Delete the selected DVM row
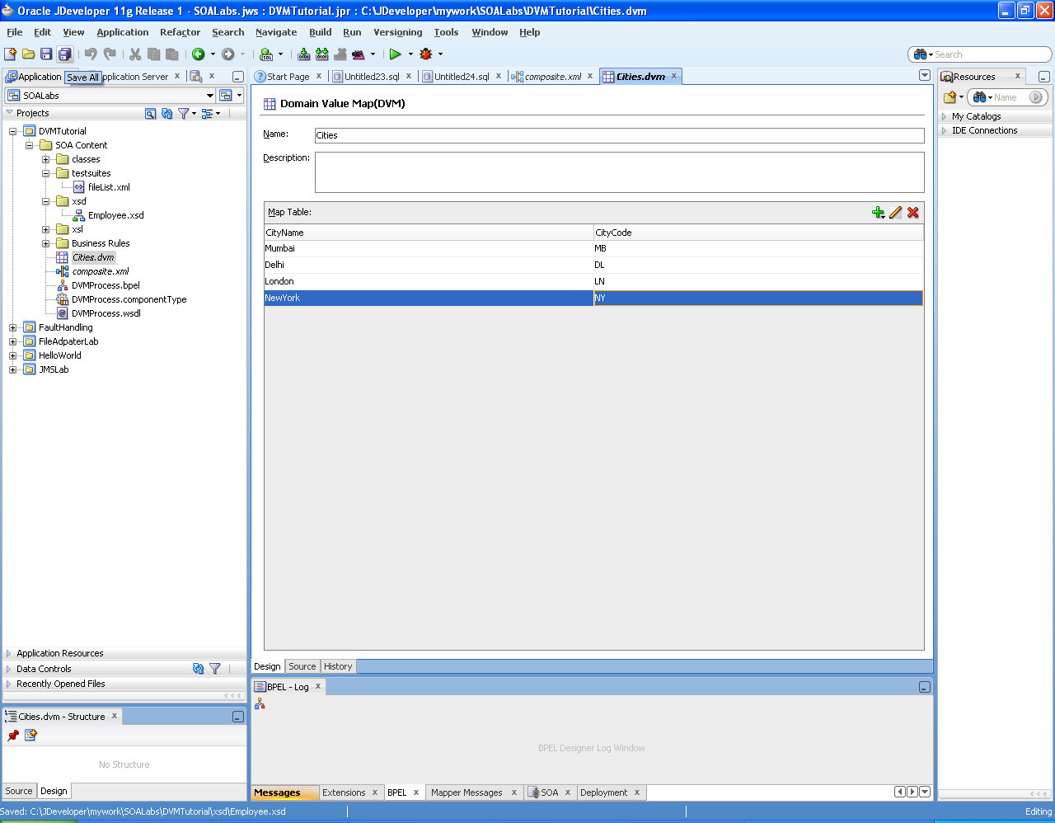 (x=912, y=212)
